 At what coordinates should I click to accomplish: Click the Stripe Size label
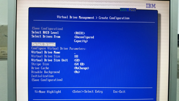click(x=40, y=64)
